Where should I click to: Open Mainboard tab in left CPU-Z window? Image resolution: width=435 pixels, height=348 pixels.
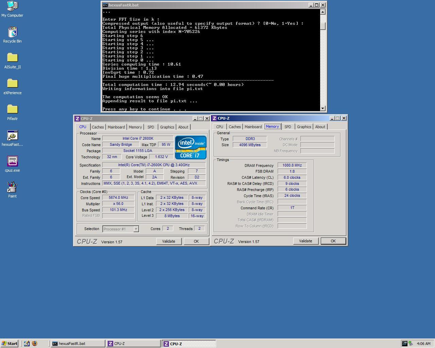(x=116, y=127)
